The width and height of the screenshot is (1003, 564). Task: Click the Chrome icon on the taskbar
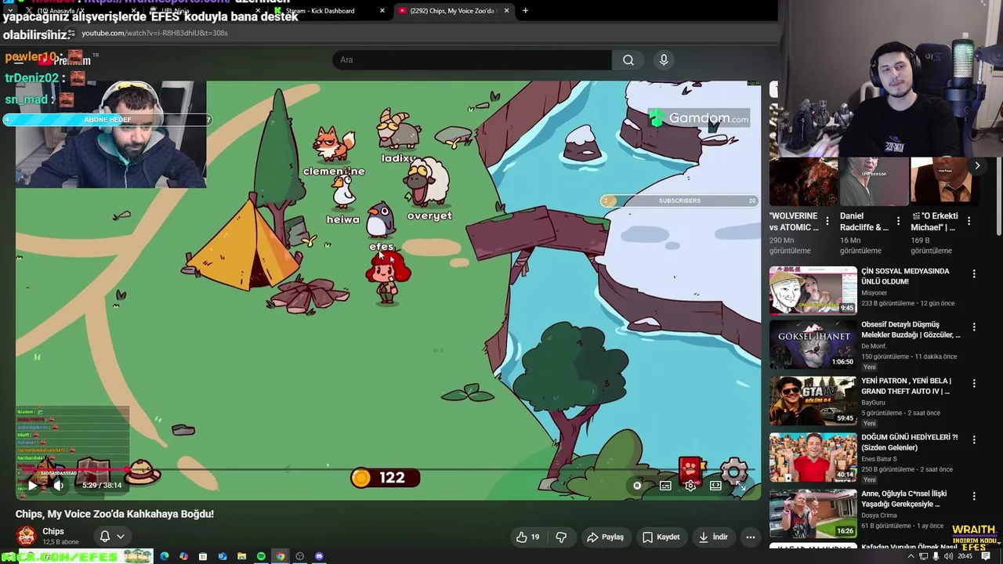click(281, 556)
